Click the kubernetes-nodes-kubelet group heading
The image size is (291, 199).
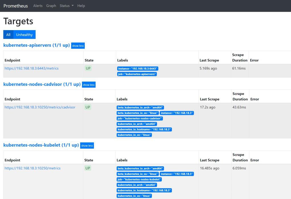pos(41,145)
